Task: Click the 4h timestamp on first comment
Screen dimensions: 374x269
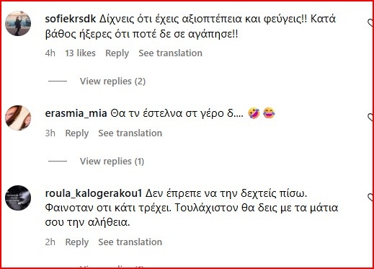Action: 50,53
